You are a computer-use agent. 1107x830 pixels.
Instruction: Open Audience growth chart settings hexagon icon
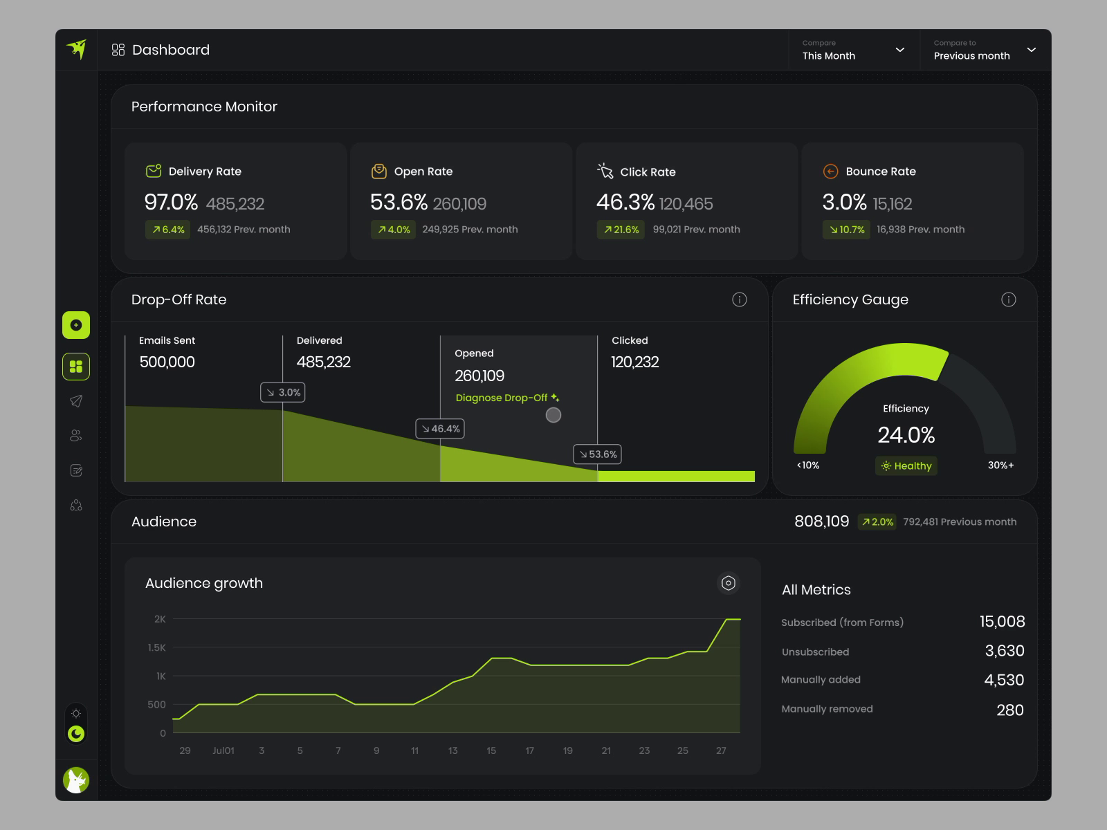click(729, 583)
